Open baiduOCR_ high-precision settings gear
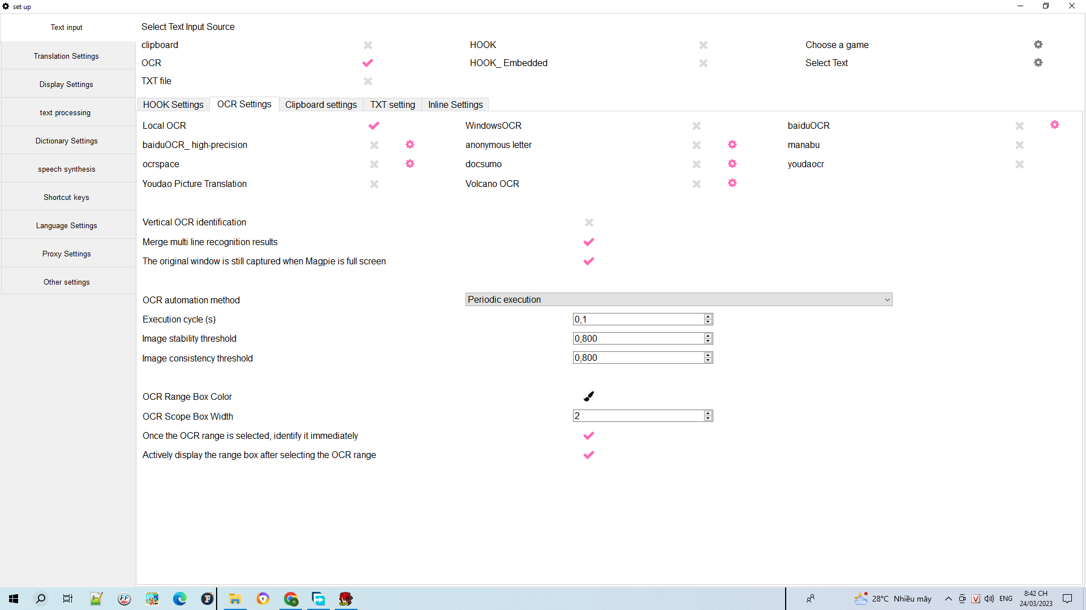 410,145
